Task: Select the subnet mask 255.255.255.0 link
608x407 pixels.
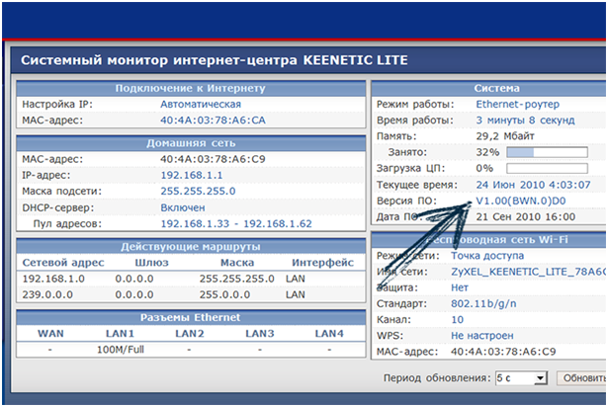Action: [198, 192]
